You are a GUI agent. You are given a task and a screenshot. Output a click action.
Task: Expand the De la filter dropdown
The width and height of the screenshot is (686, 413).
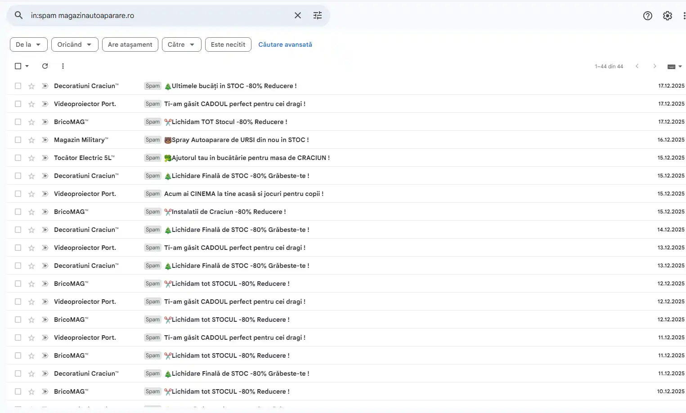click(28, 44)
